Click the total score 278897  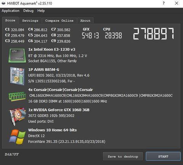(x=153, y=34)
